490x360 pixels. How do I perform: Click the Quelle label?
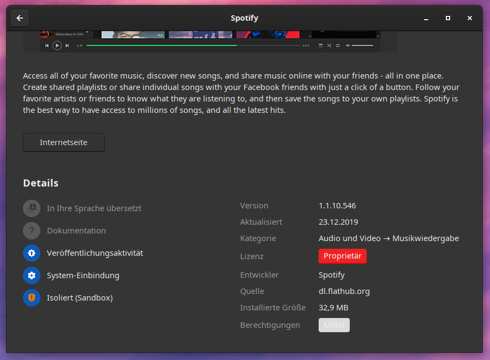[x=252, y=291]
